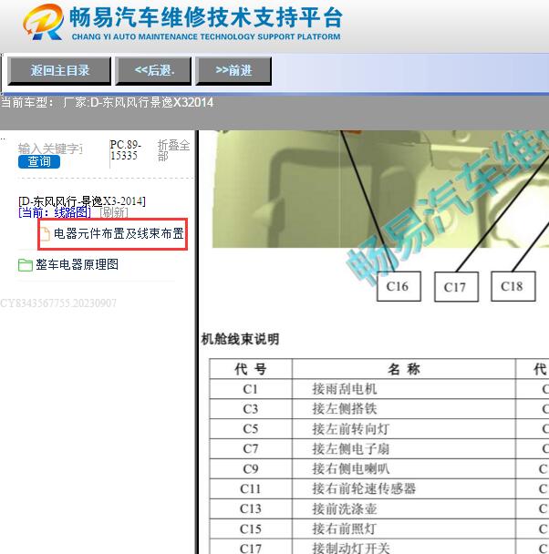549x554 pixels.
Task: Select the C17 connector label box
Action: (x=456, y=286)
